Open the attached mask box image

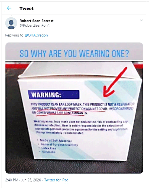pyautogui.click(x=74, y=108)
